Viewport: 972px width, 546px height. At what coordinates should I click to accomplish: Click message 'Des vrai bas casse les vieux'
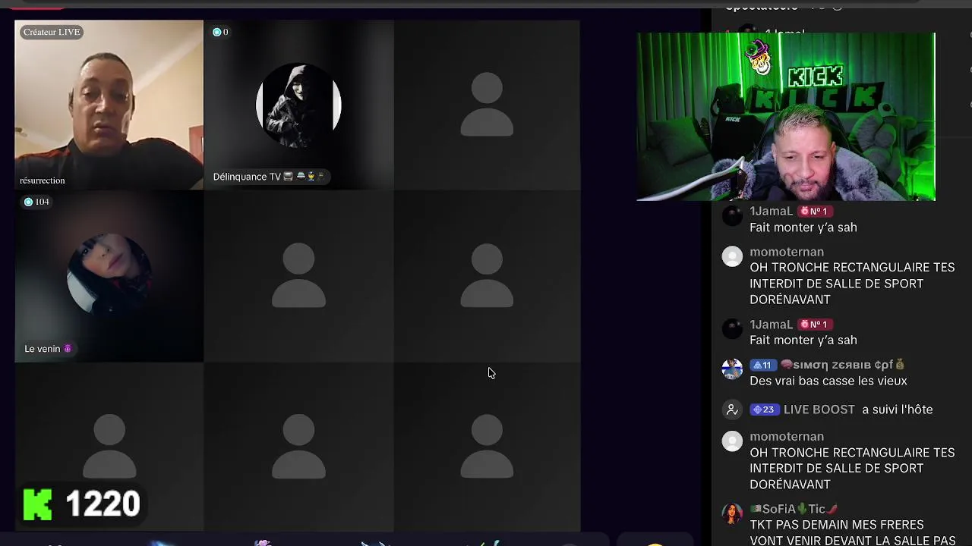coord(828,381)
